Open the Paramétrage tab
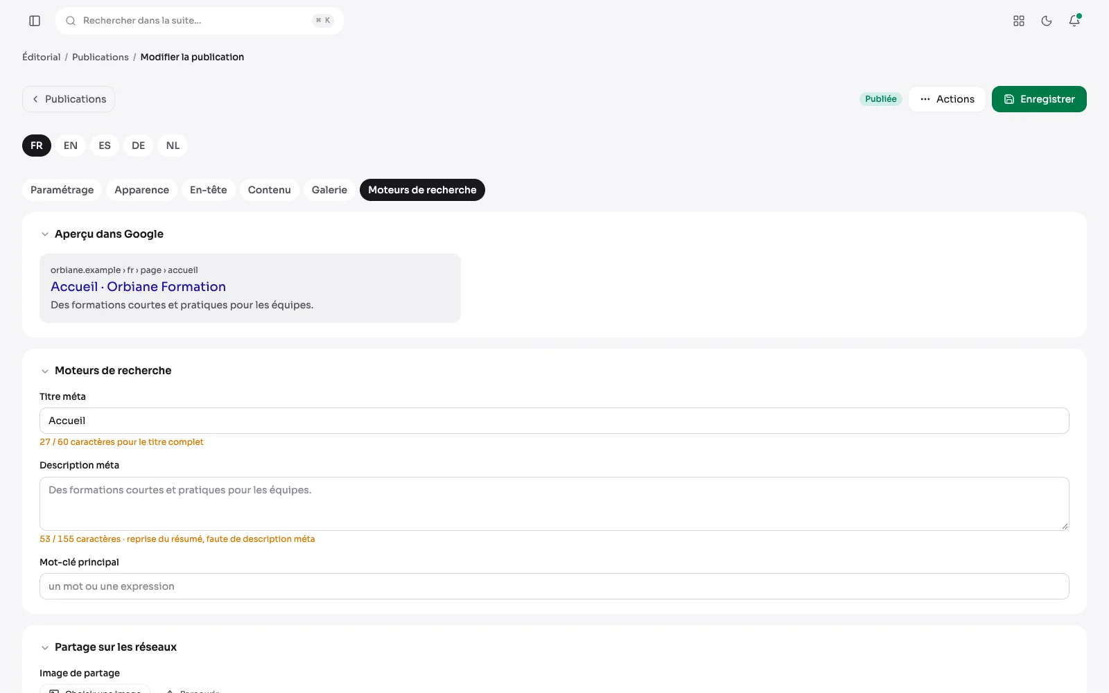1109x693 pixels. pyautogui.click(x=62, y=190)
